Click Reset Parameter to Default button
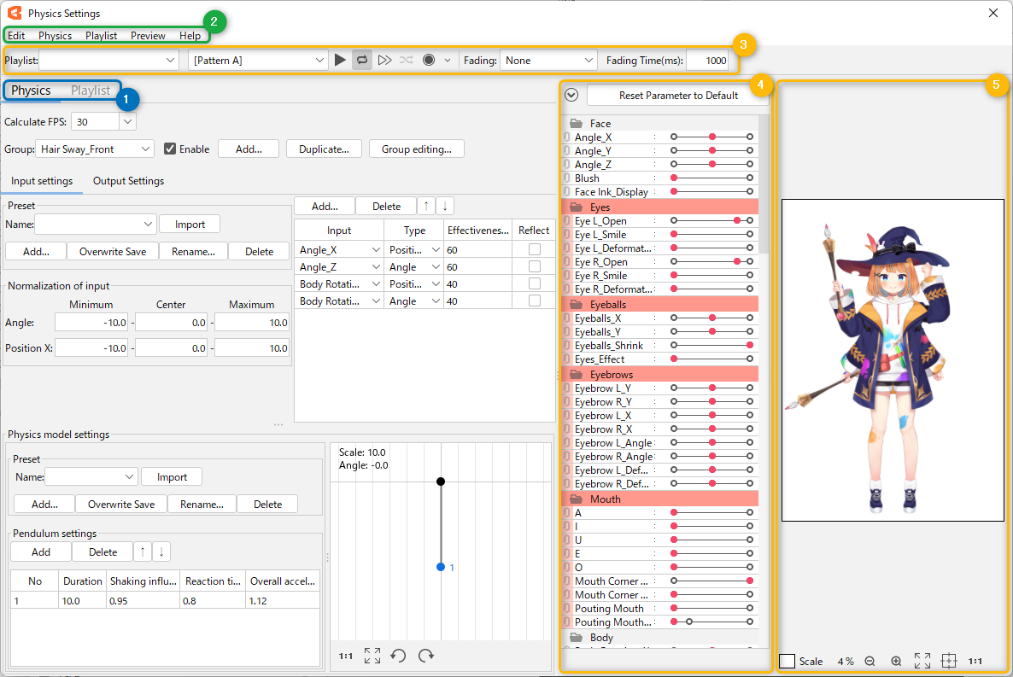This screenshot has width=1013, height=677. [678, 96]
